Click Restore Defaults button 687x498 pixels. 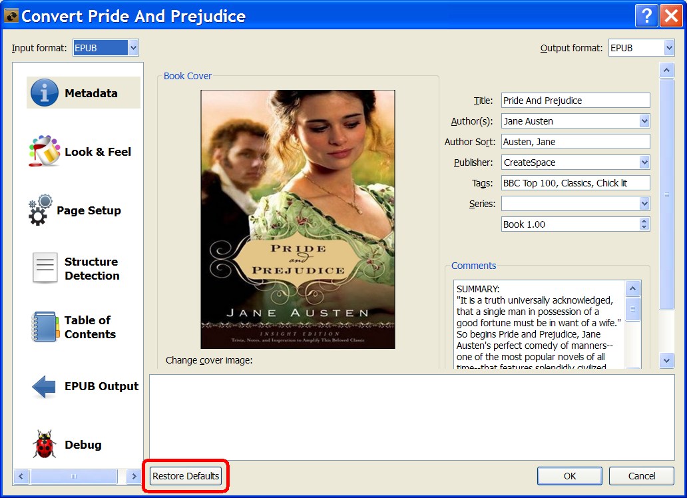(185, 475)
